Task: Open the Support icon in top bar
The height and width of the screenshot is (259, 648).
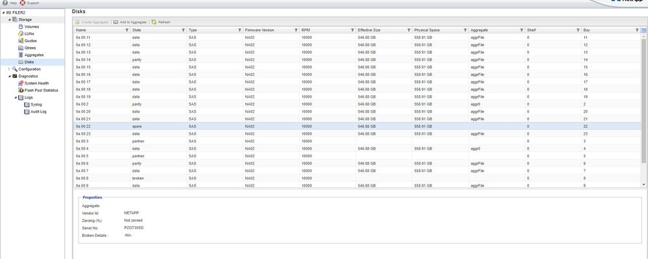Action: pos(22,3)
